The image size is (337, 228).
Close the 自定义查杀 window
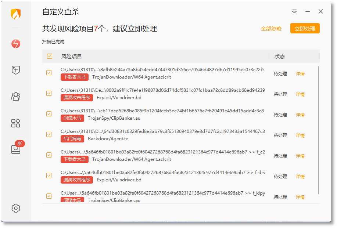[321, 11]
